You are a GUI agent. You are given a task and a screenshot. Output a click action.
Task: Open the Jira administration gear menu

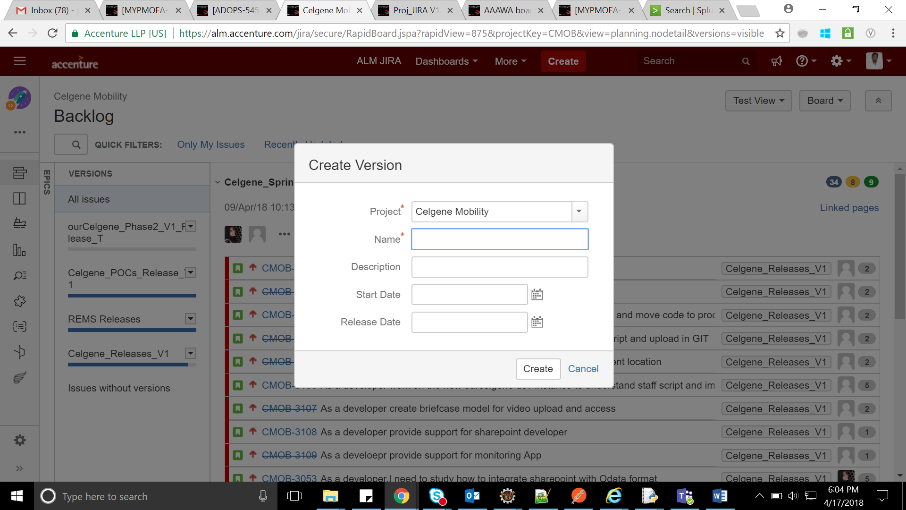coord(841,61)
